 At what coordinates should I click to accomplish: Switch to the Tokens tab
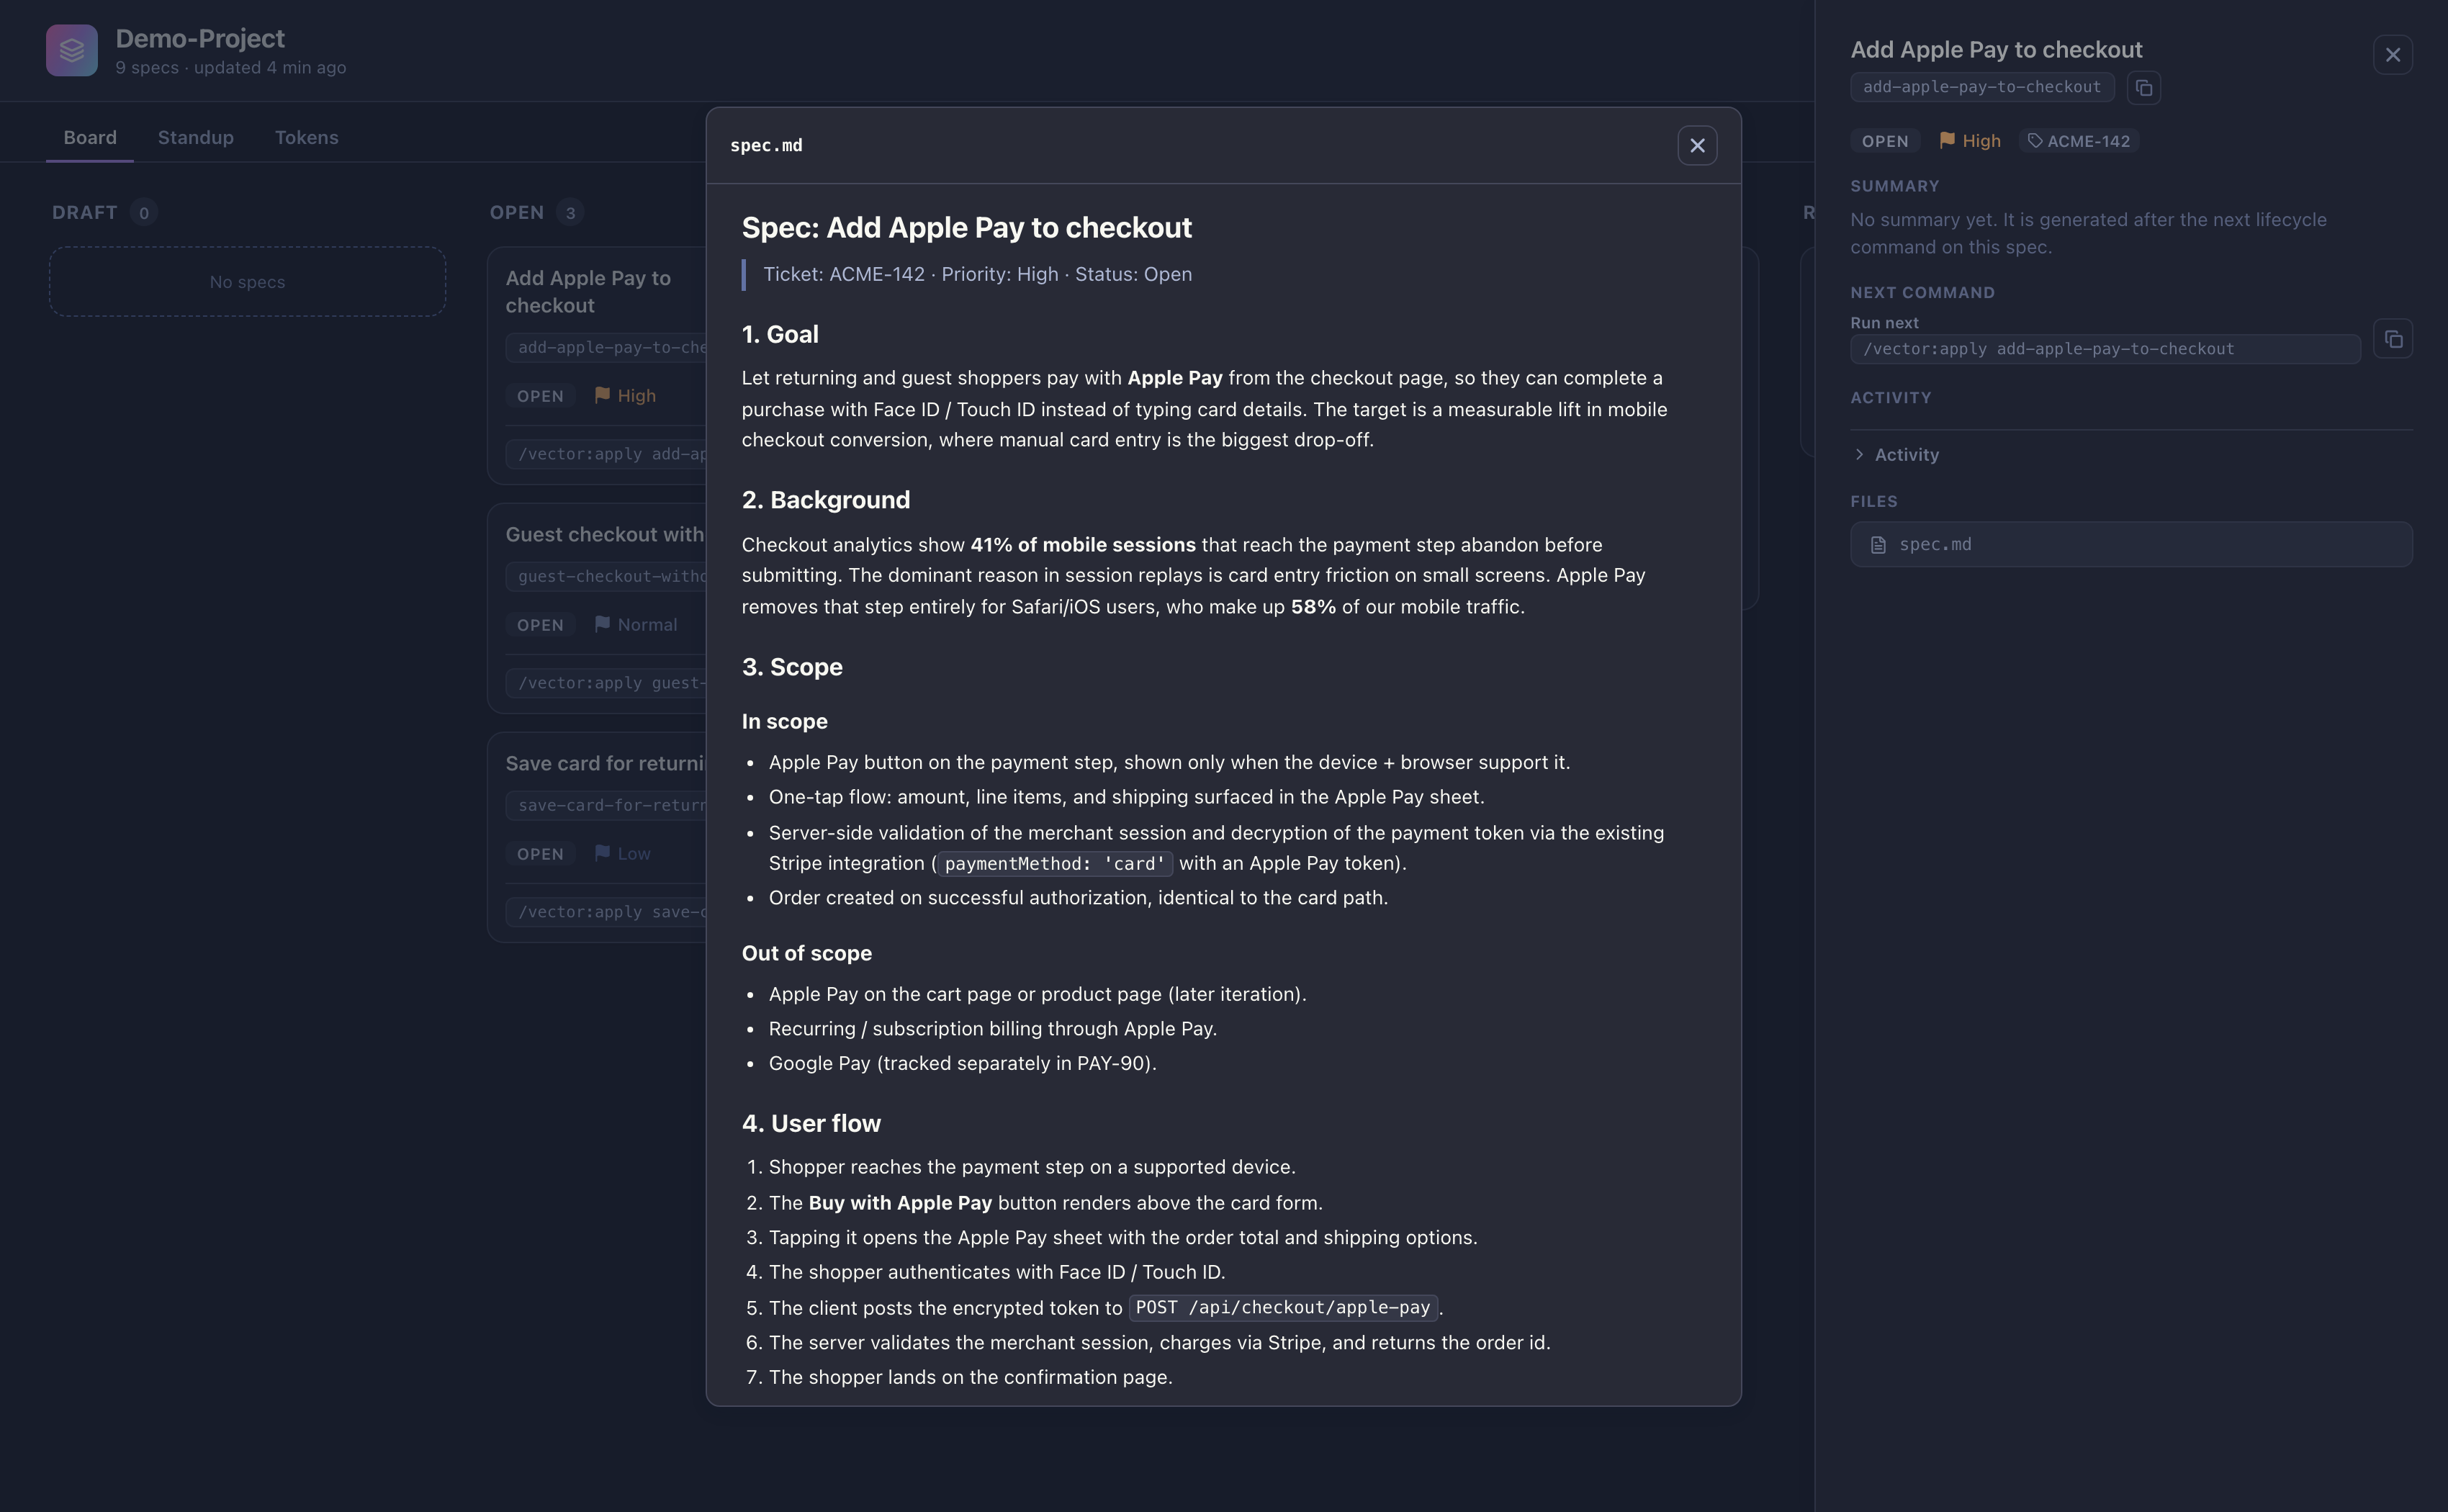[x=306, y=138]
